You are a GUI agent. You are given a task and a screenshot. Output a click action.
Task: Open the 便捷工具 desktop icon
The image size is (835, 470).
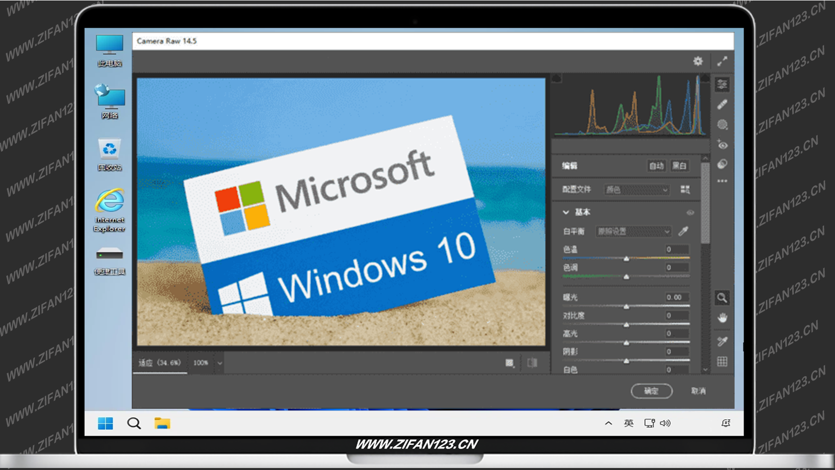tap(110, 261)
